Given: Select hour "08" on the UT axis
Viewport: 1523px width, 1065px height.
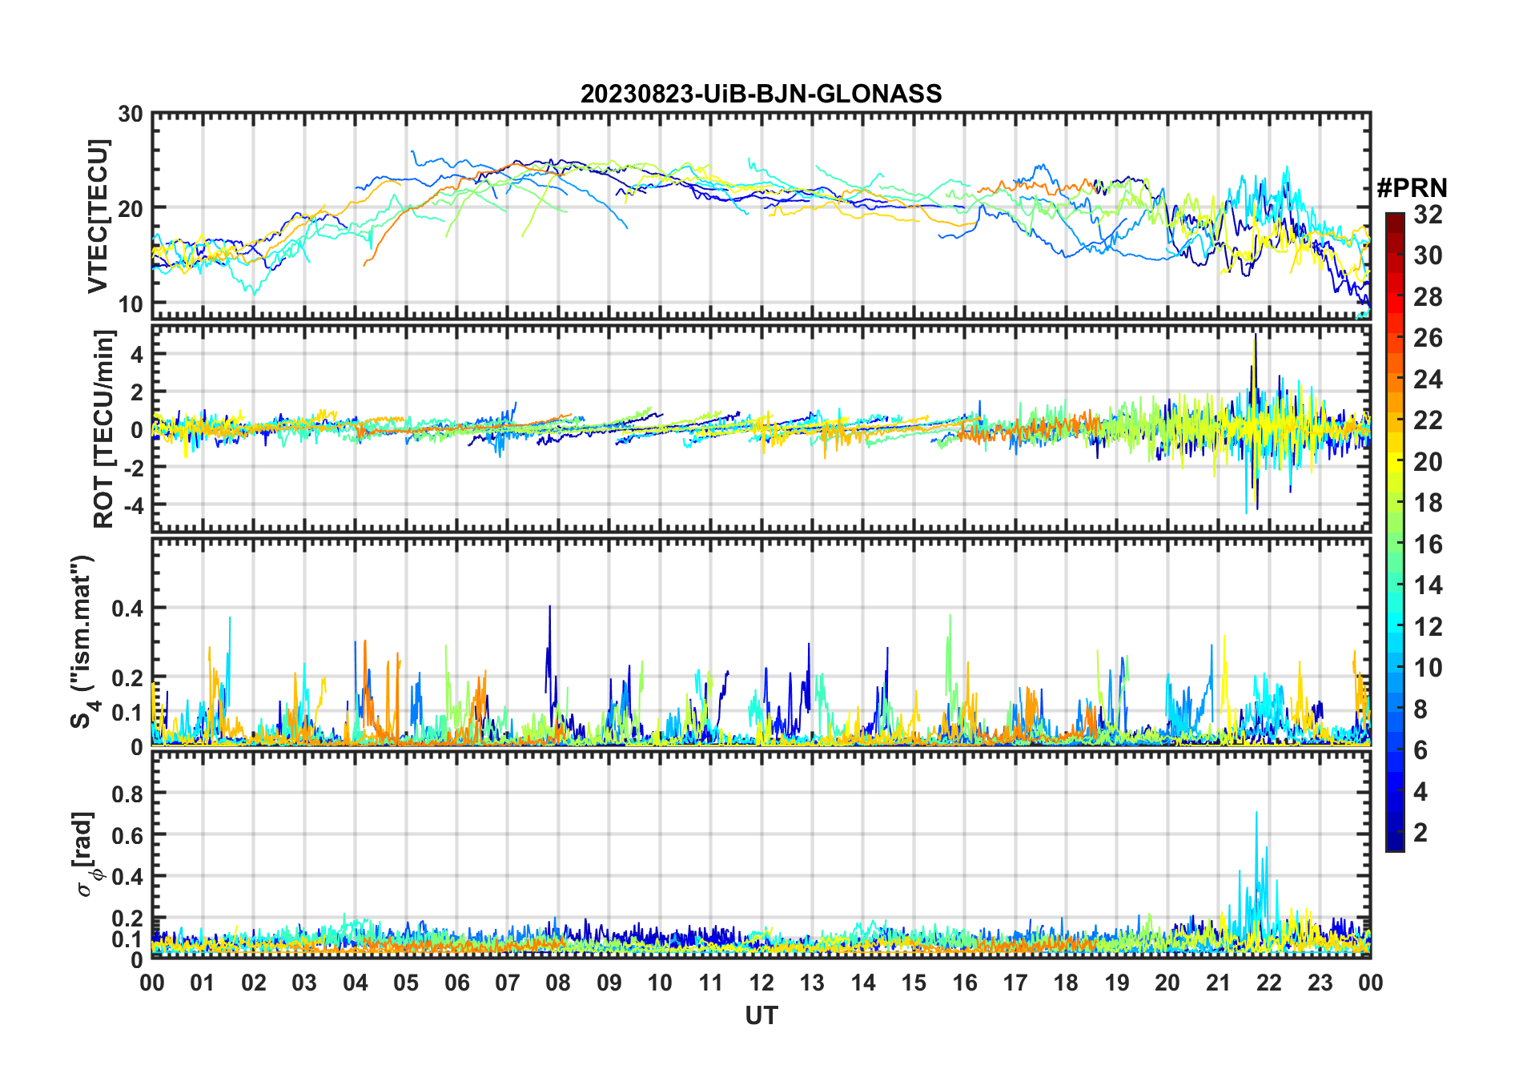Looking at the screenshot, I should click(x=558, y=983).
